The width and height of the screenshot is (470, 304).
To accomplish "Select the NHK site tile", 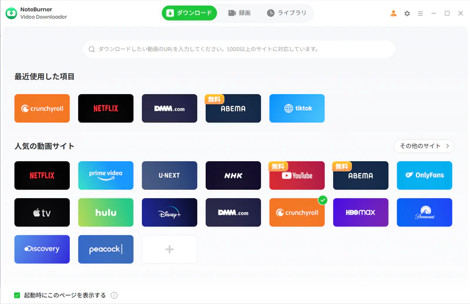I will pos(233,175).
